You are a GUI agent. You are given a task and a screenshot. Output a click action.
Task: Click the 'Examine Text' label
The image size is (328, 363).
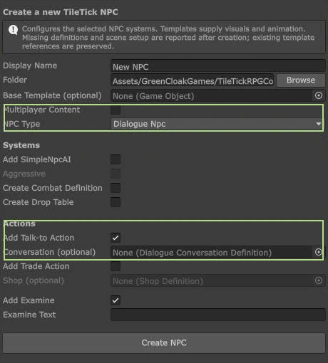(x=29, y=315)
